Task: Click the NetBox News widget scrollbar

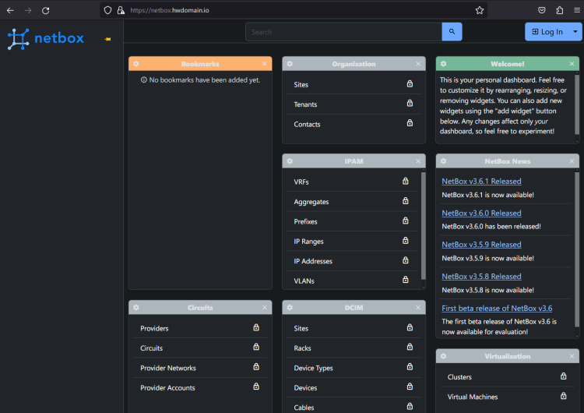Action: [x=577, y=249]
